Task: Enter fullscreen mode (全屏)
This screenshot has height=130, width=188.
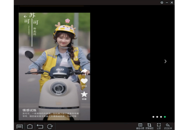Action: point(159,126)
